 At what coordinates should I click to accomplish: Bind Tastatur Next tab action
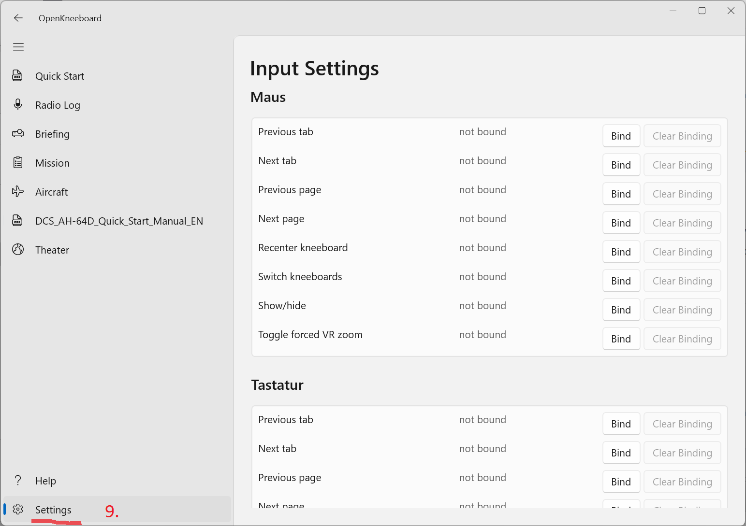coord(621,453)
